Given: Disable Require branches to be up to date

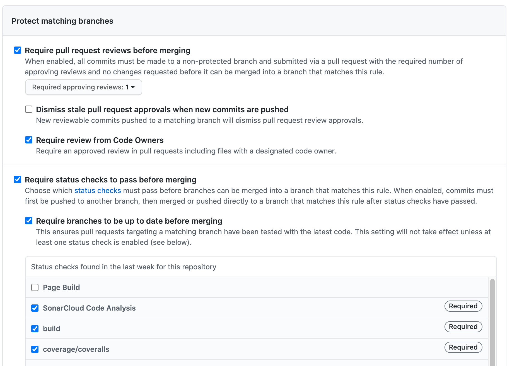Looking at the screenshot, I should (x=29, y=221).
